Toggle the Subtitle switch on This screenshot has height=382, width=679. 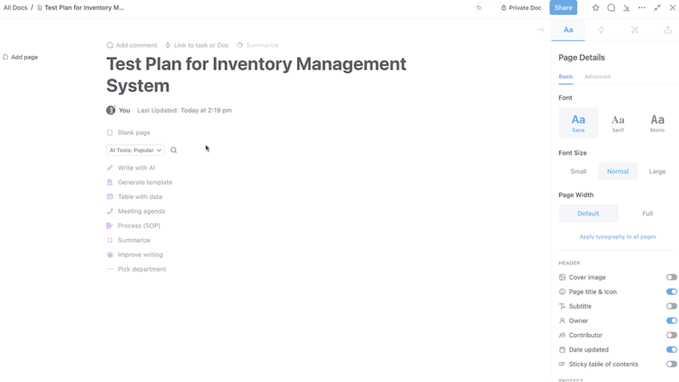point(671,306)
